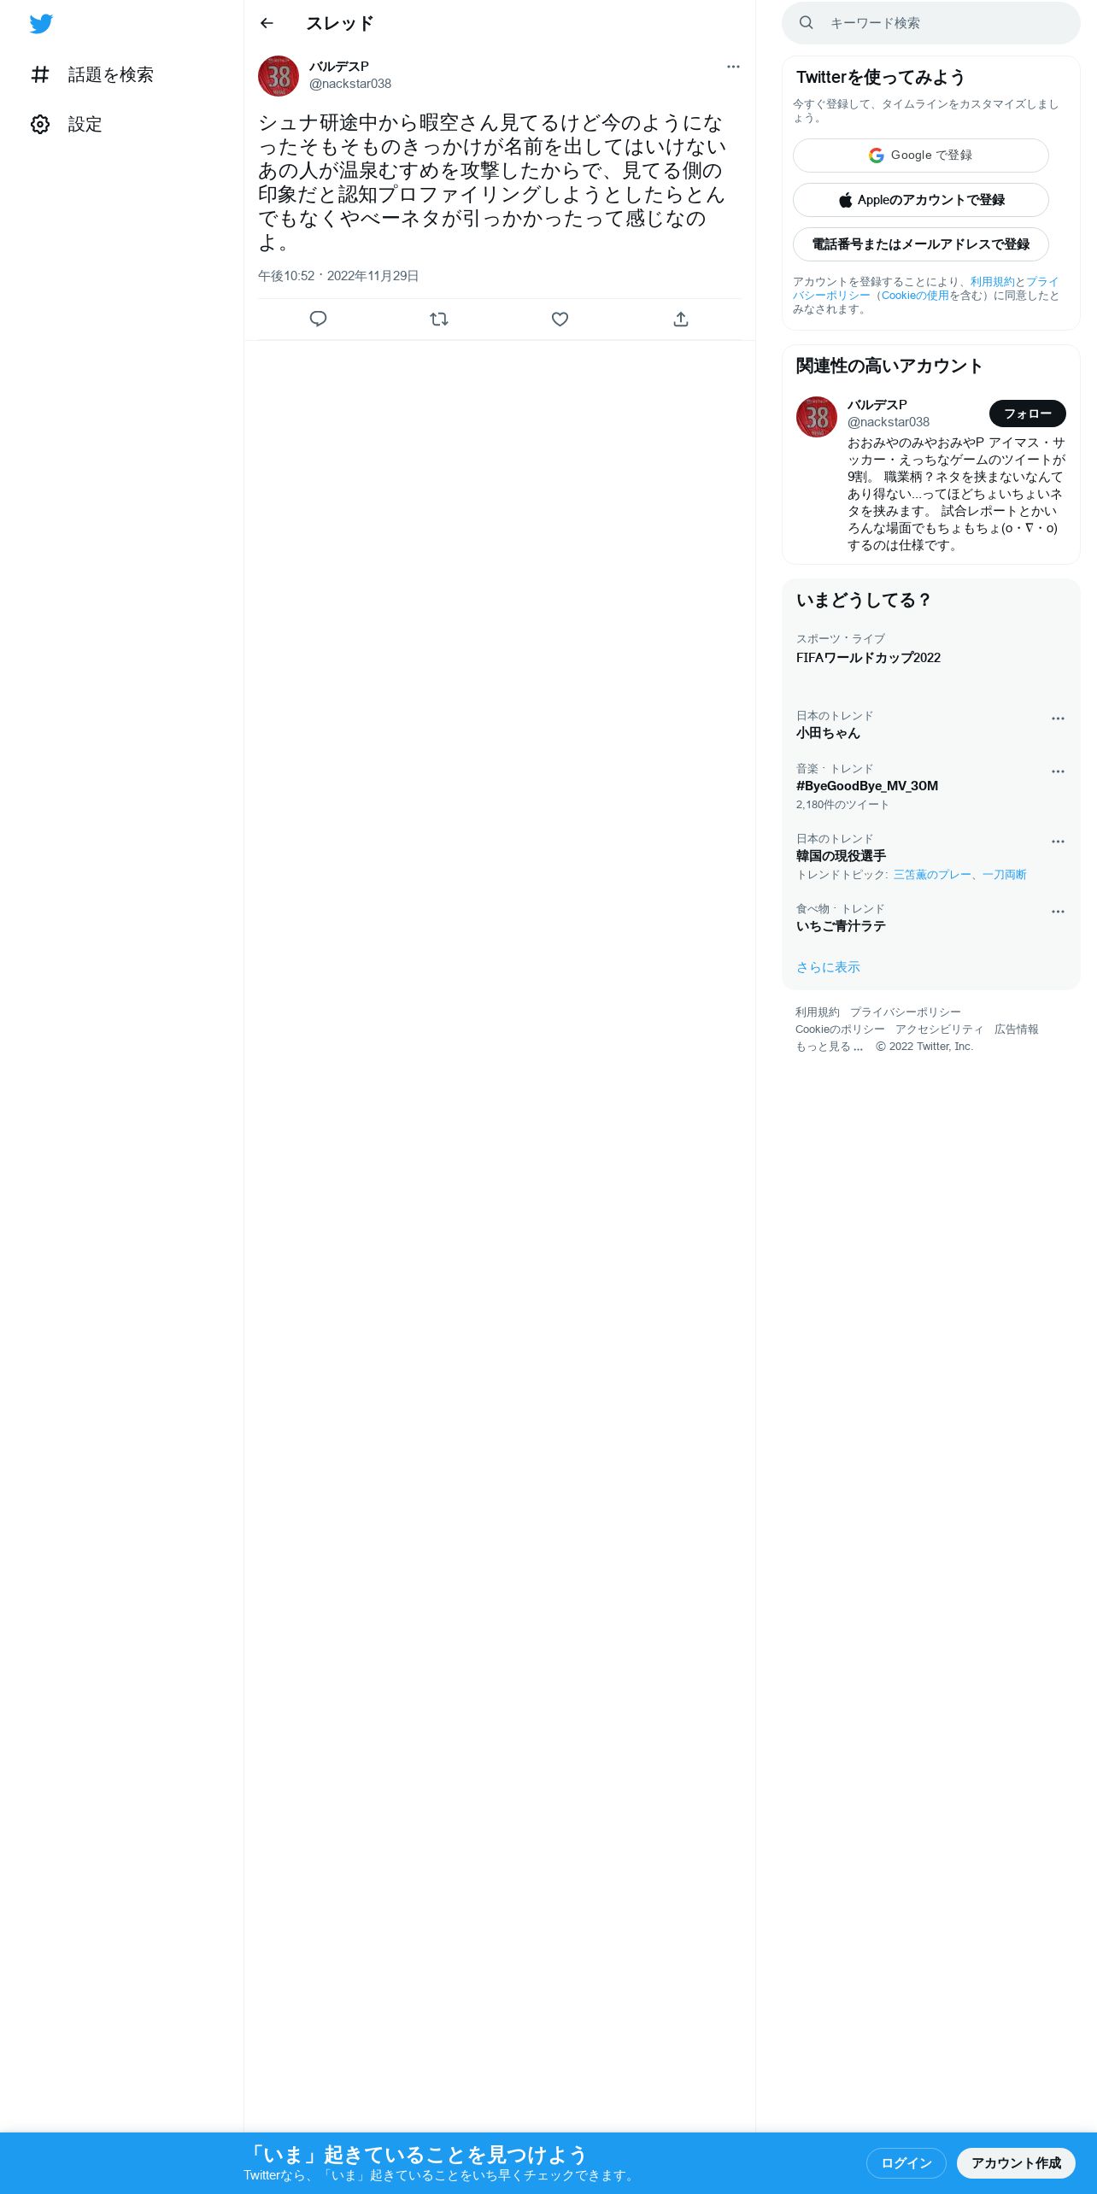Reply to the tweet with the speech bubble icon
The image size is (1097, 2194).
point(318,319)
